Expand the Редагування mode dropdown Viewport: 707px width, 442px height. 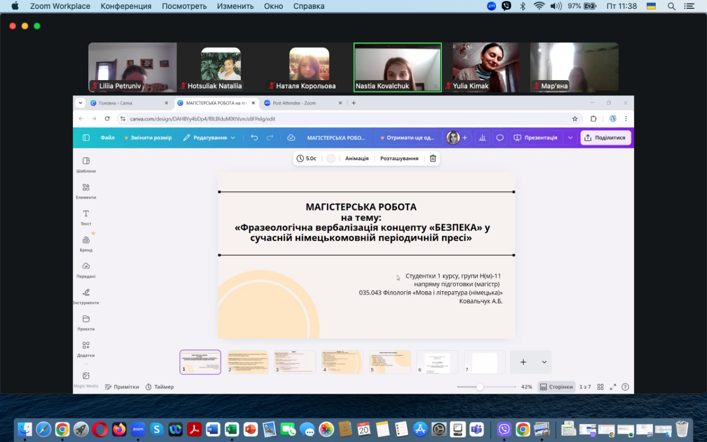point(209,138)
